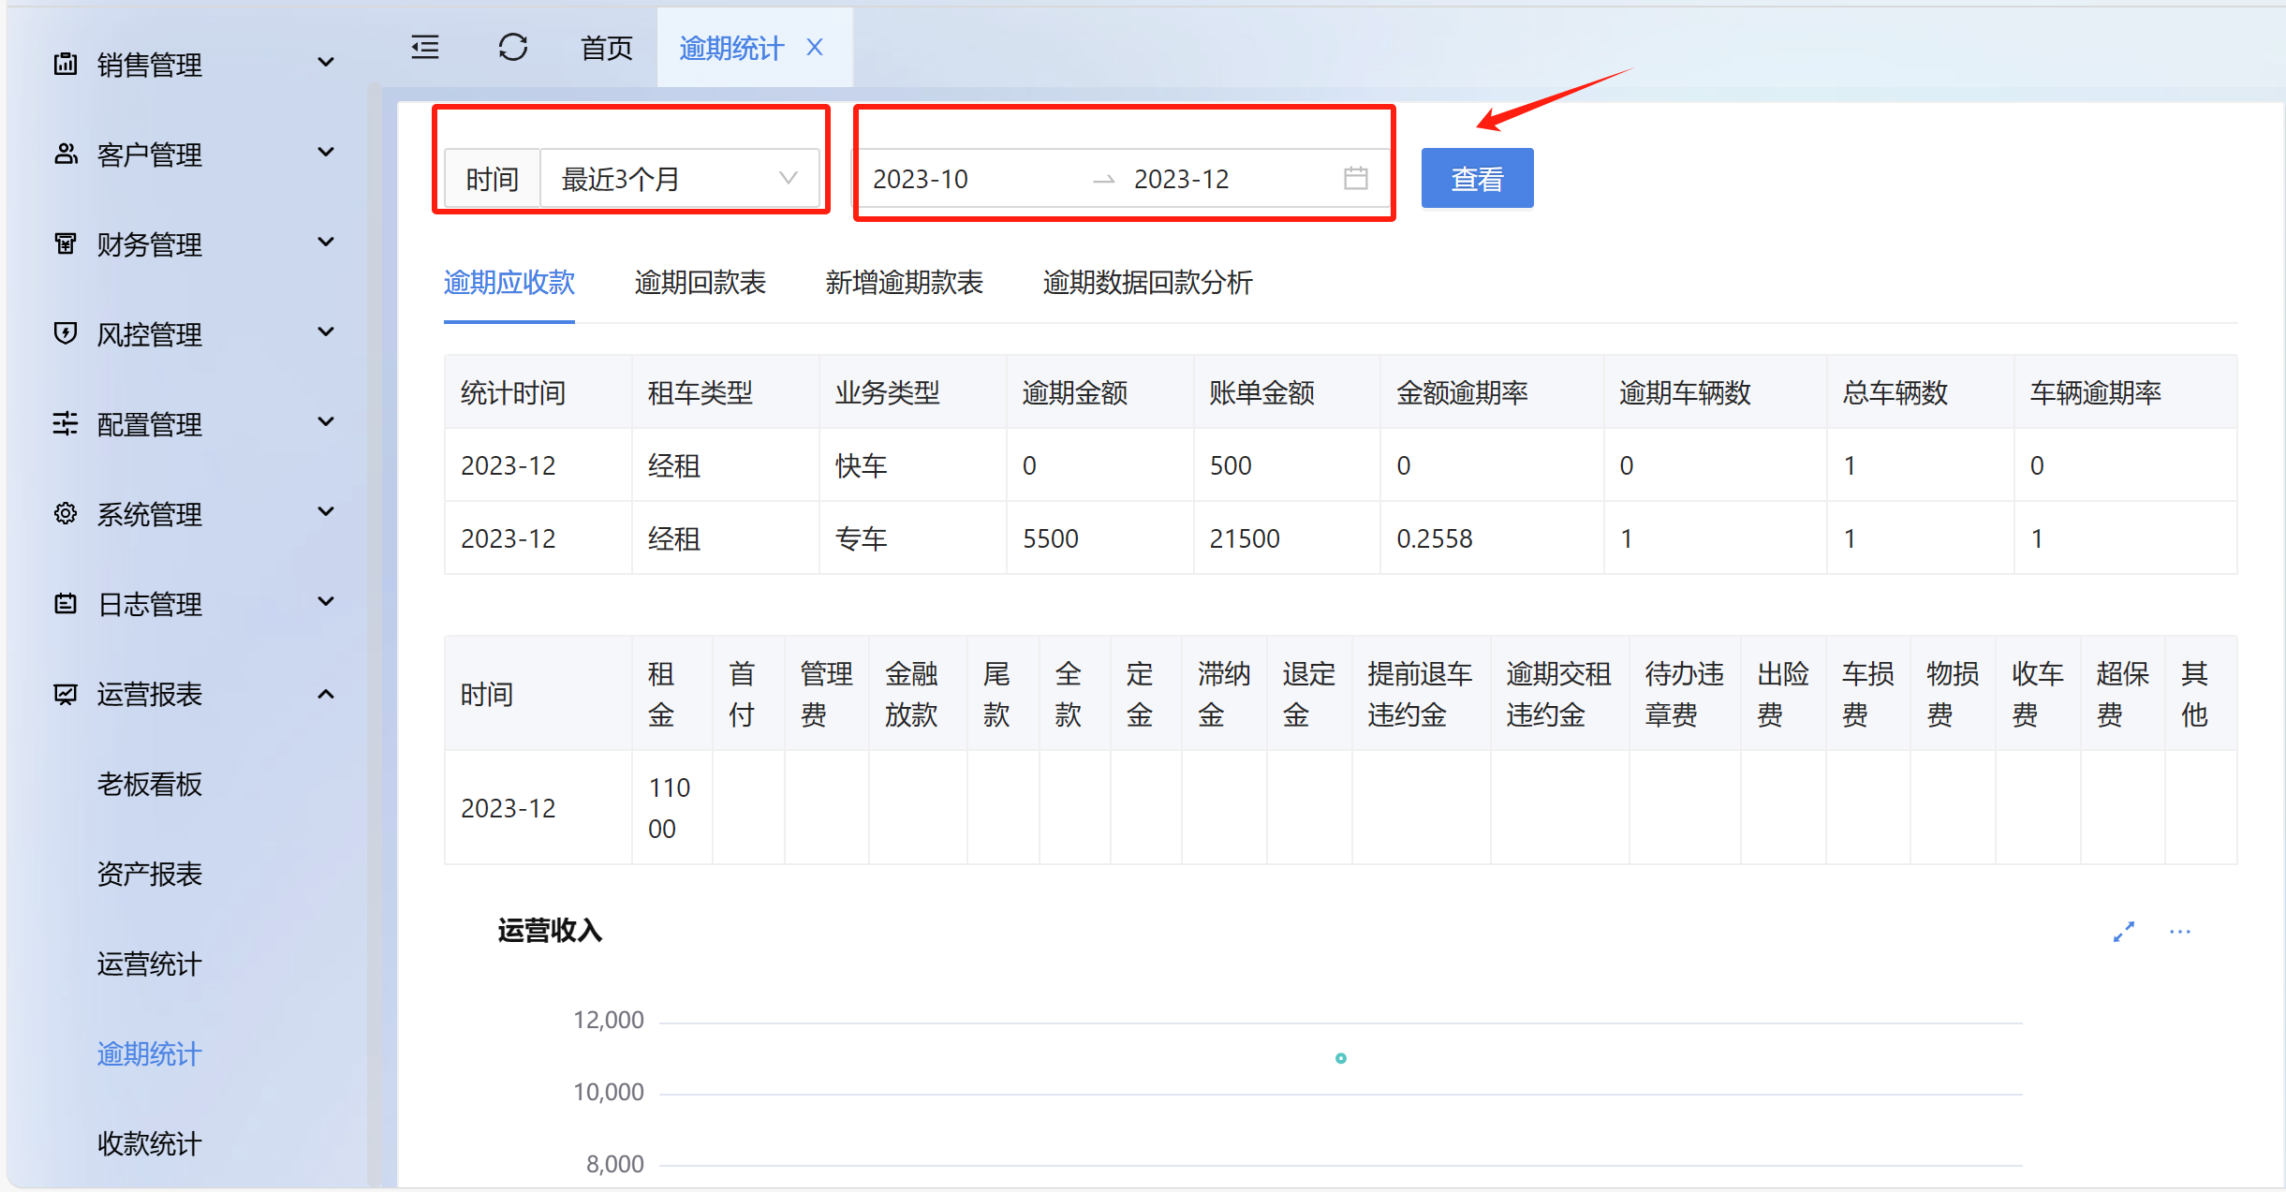
Task: Click the calendar icon in date range
Action: point(1355,178)
